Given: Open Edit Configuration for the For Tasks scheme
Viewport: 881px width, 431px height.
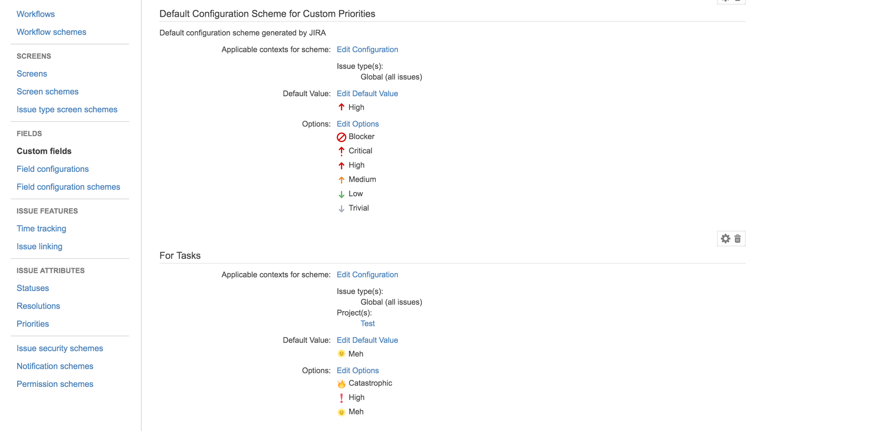Looking at the screenshot, I should (367, 274).
